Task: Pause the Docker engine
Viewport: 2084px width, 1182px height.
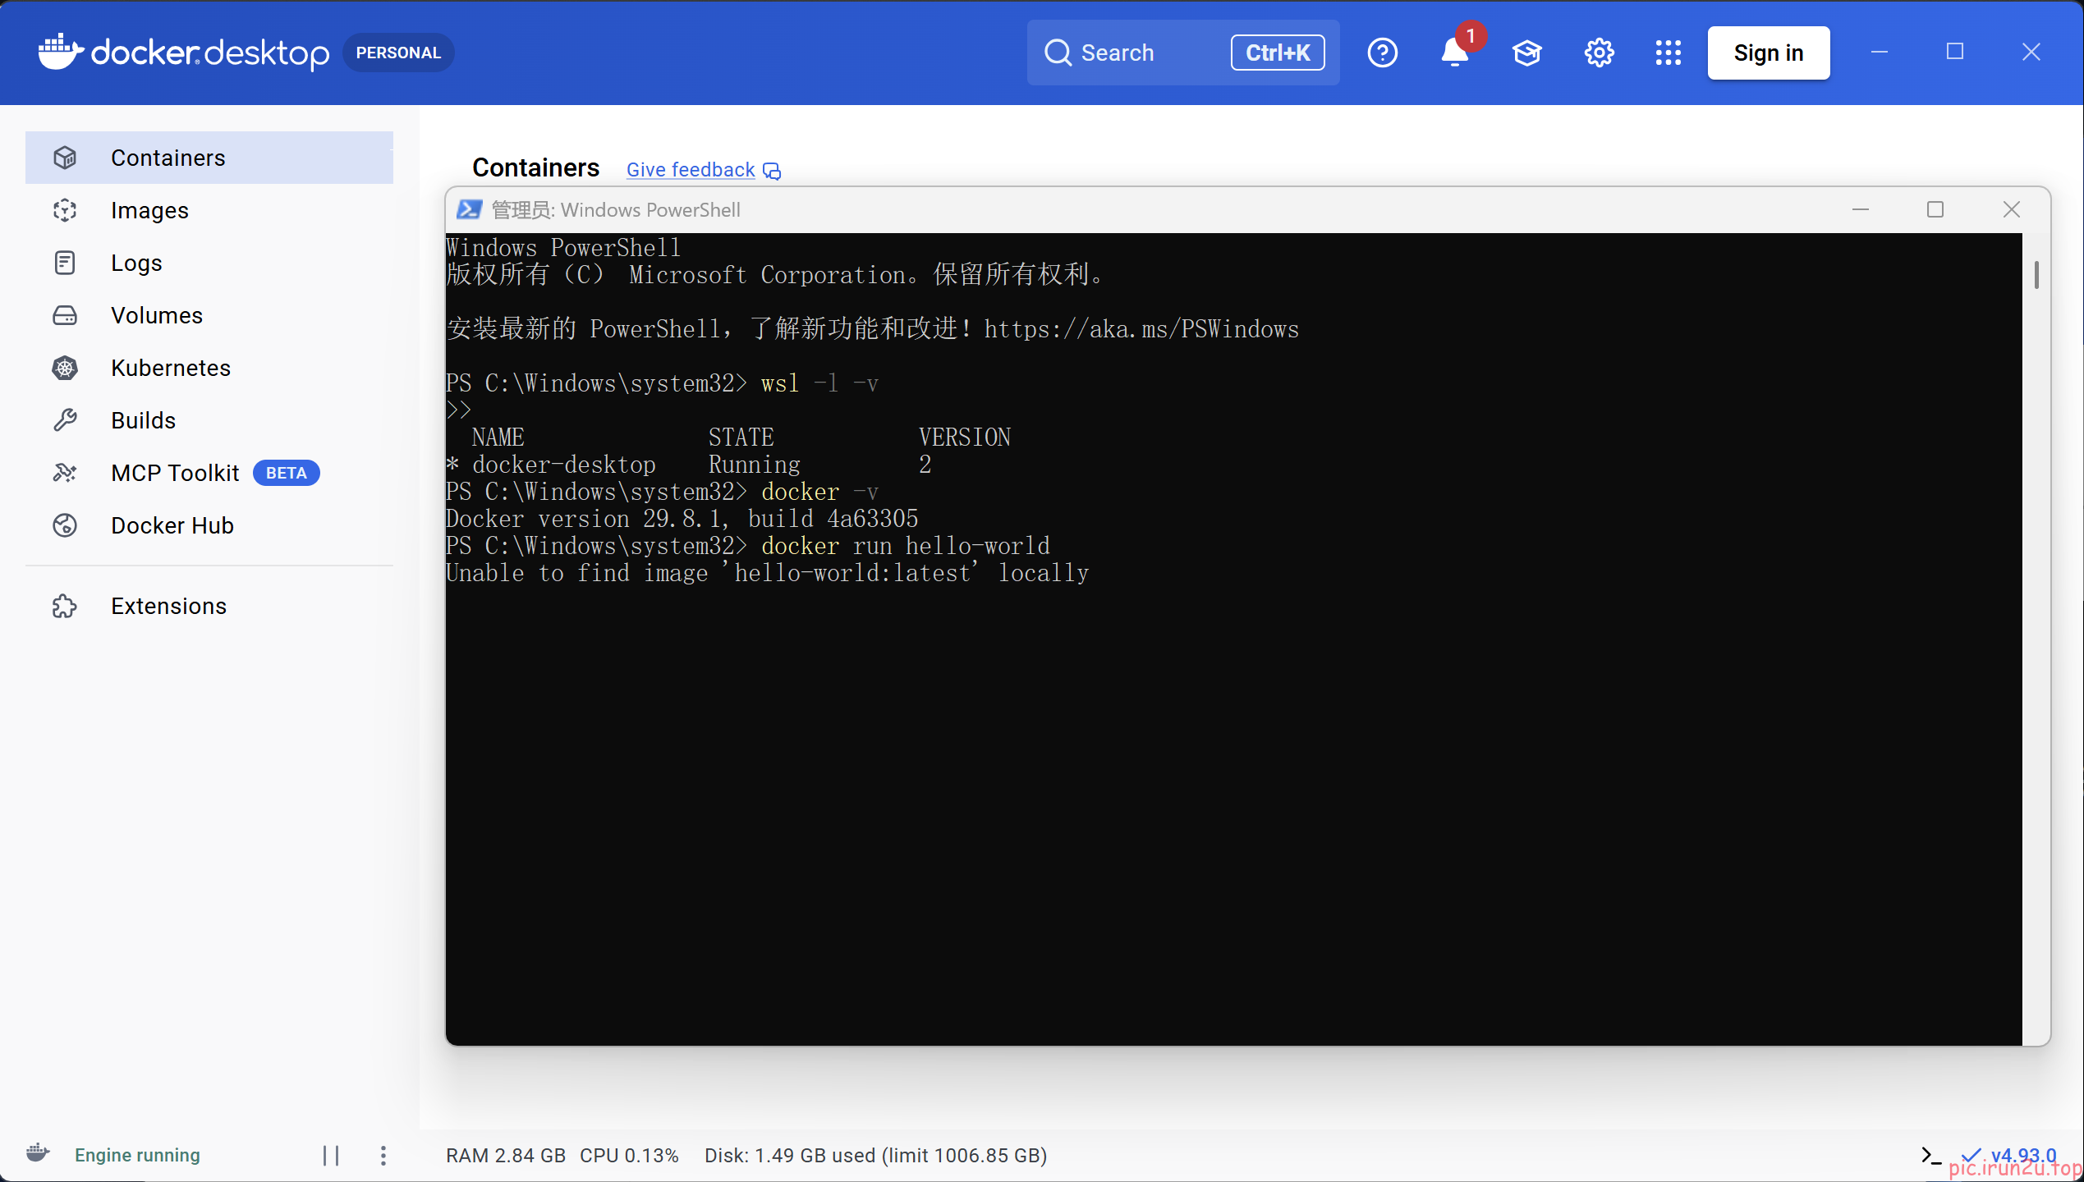Action: pyautogui.click(x=331, y=1155)
